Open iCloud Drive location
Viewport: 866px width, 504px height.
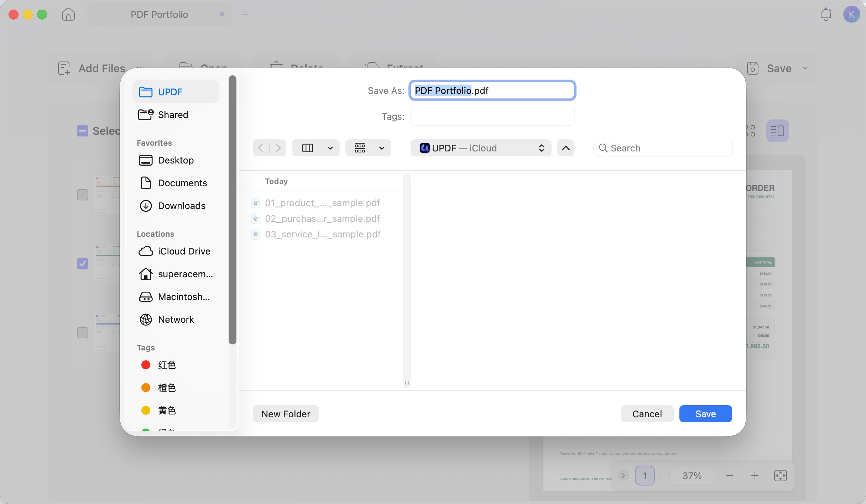pos(176,251)
